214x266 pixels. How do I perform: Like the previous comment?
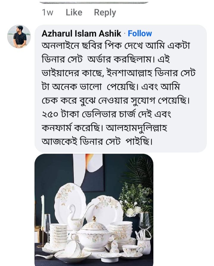tap(74, 13)
